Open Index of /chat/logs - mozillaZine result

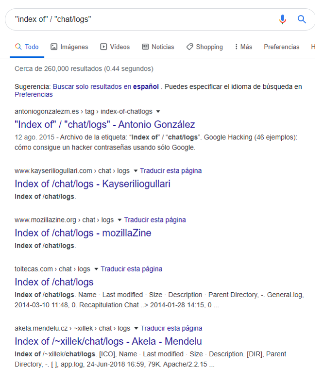coord(83,233)
